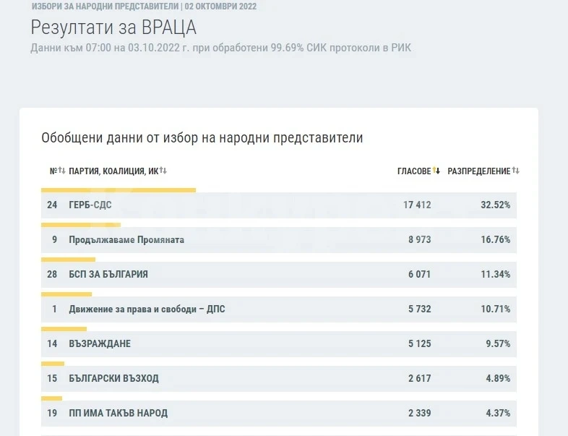This screenshot has height=436, width=568.
Task: Select the ГЕРБ-СДС party name
Action: 90,205
